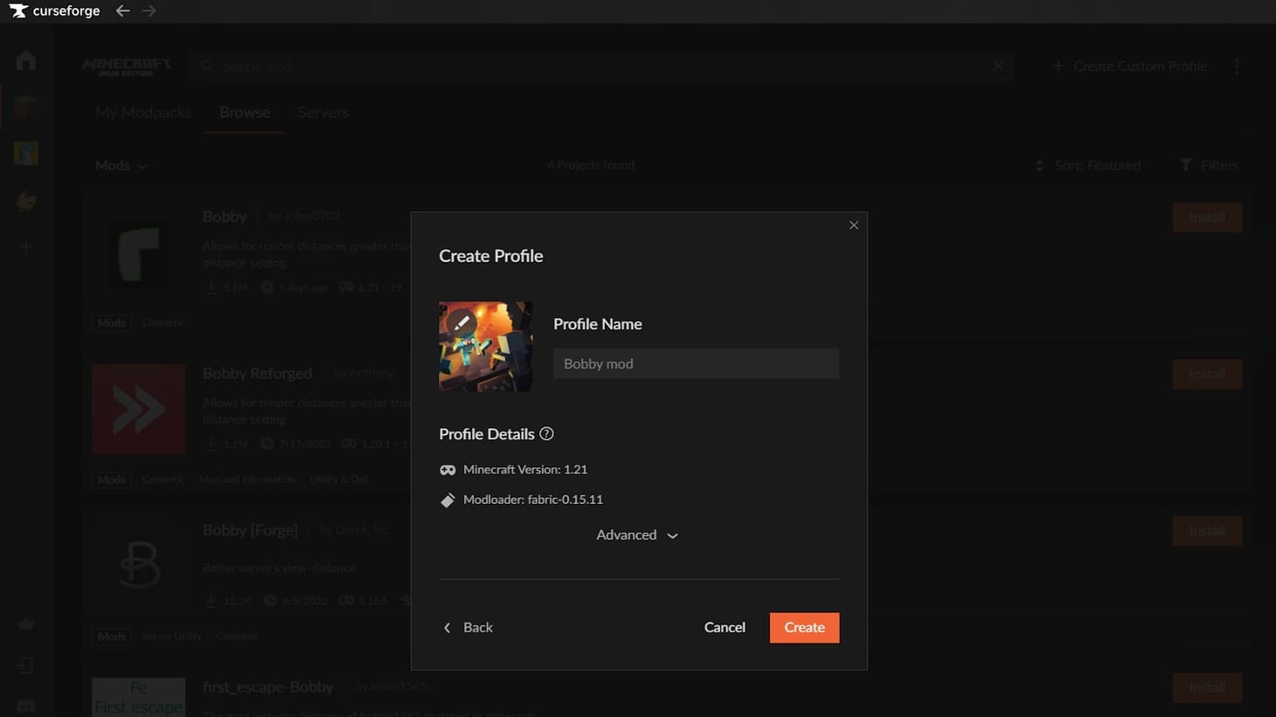Cancel the Create Profile dialog
This screenshot has width=1276, height=717.
coord(725,627)
